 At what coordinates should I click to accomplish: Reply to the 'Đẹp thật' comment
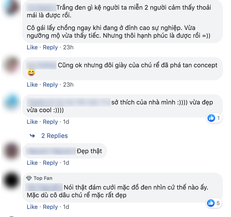(50, 163)
